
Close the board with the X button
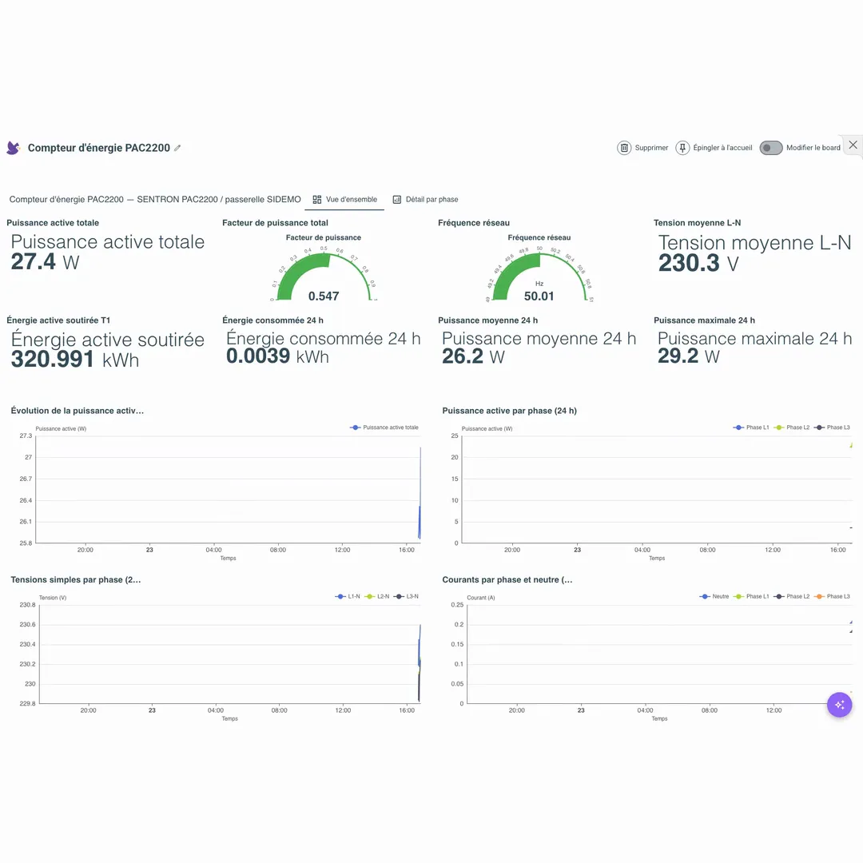point(853,145)
